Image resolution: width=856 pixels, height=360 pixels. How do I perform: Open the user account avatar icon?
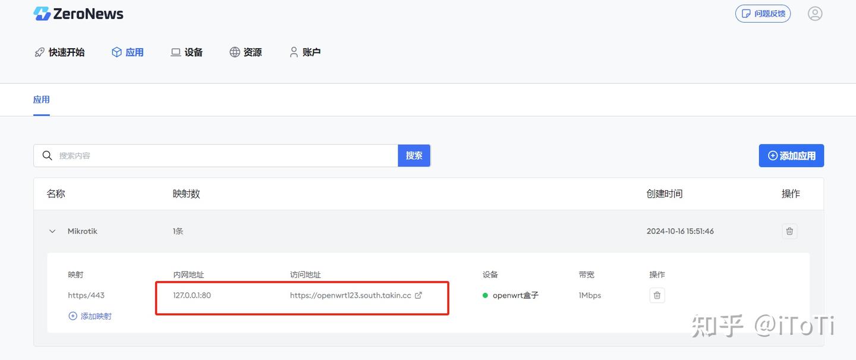(x=815, y=13)
